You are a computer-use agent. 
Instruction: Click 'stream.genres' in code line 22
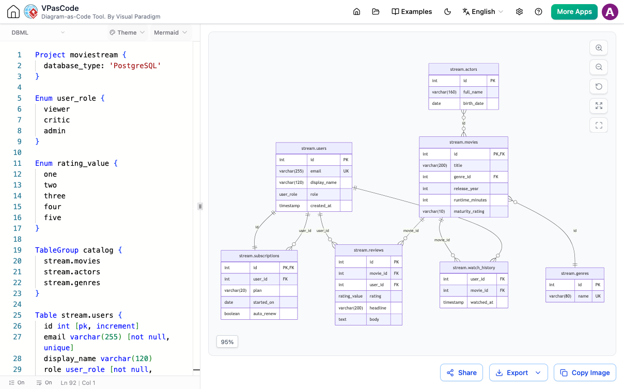click(x=72, y=283)
